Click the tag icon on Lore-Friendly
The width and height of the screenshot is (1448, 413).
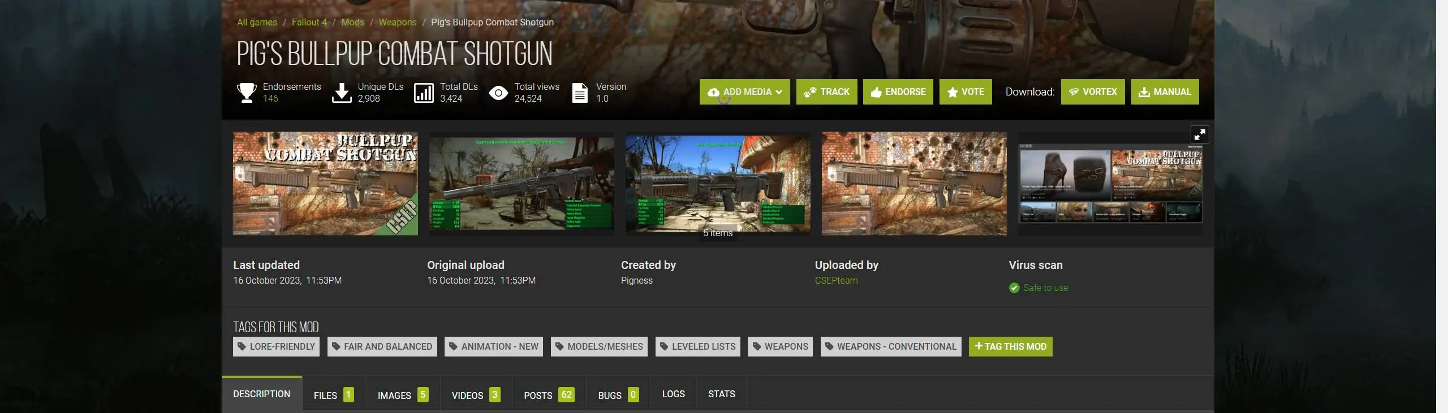(x=242, y=347)
